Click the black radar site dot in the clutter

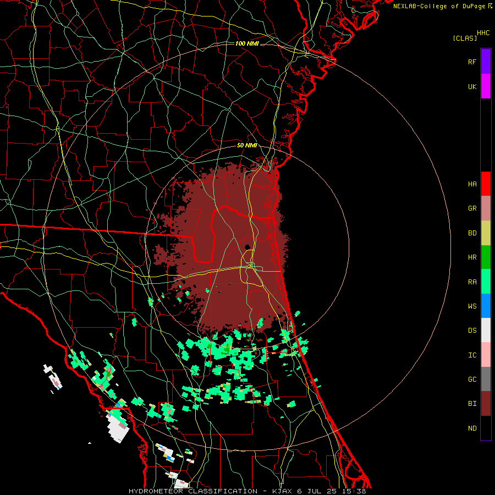point(248,247)
